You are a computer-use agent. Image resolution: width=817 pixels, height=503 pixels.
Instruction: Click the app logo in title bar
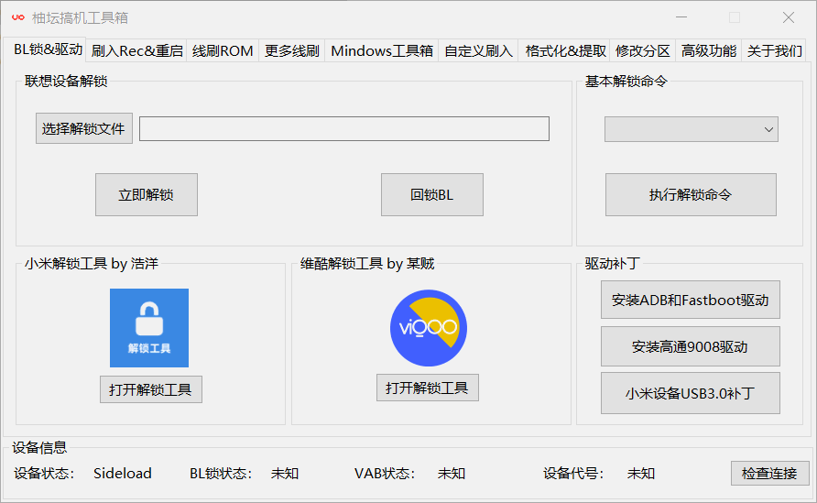point(17,17)
